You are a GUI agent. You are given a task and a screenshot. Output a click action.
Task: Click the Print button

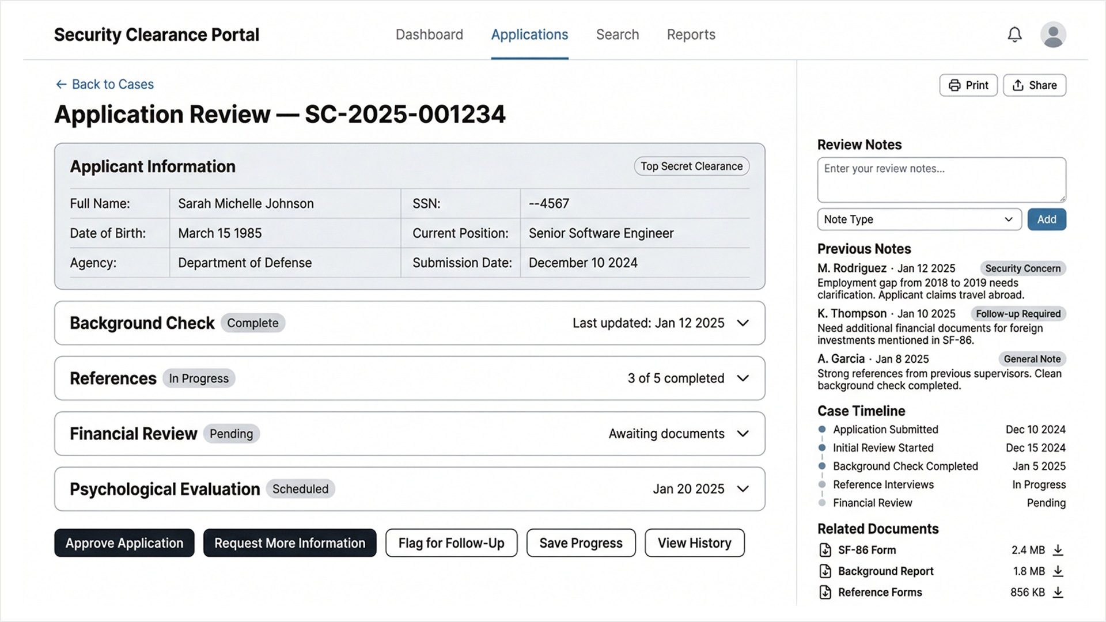[968, 85]
